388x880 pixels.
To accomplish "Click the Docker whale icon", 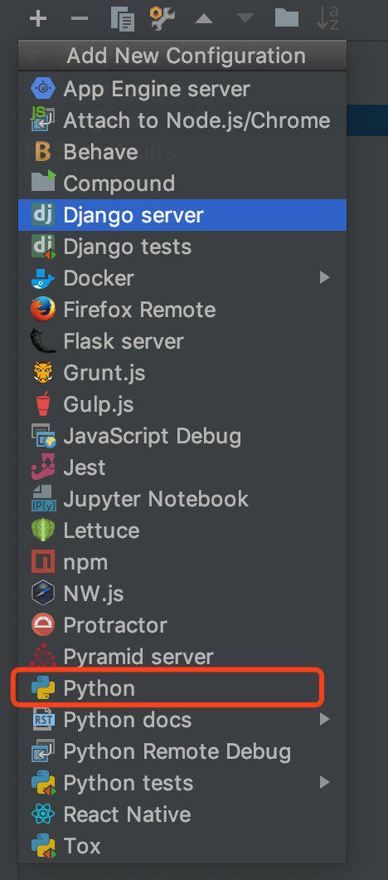I will click(x=43, y=278).
